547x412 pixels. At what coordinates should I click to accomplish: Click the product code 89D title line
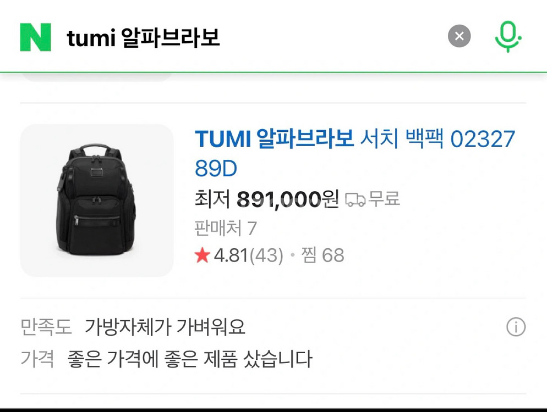[216, 169]
